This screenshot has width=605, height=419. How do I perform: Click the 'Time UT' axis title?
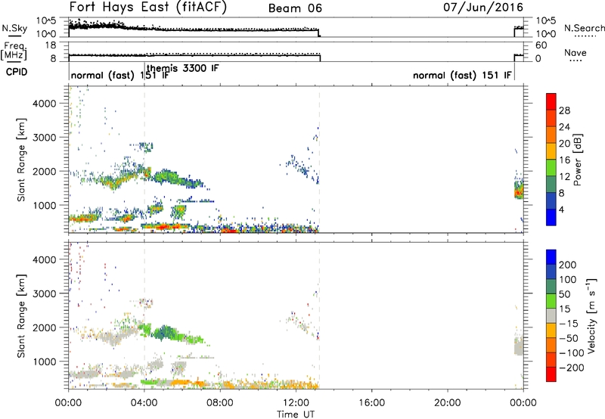pos(296,414)
